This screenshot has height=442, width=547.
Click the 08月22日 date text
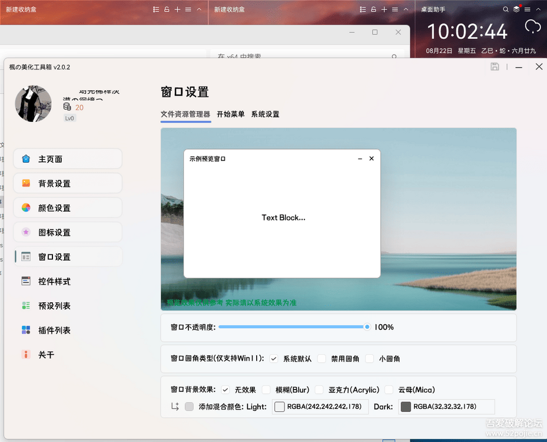point(439,51)
